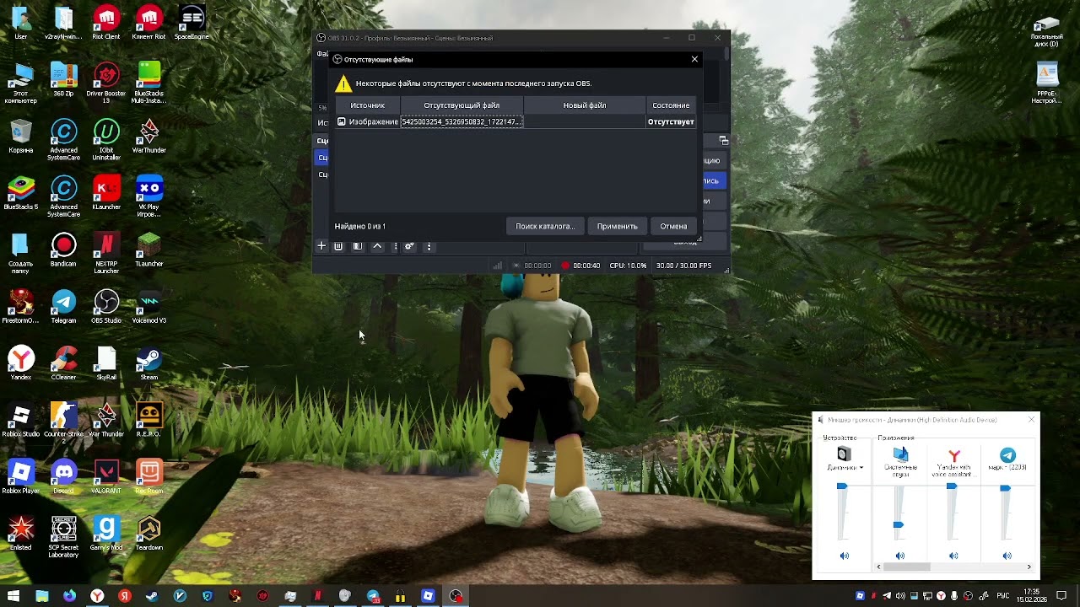This screenshot has height=607, width=1080.
Task: Click the CPU: 10.0% status text
Action: 628,266
